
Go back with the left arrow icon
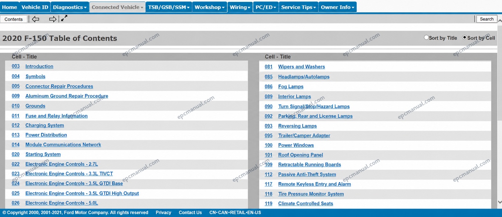coord(36,19)
